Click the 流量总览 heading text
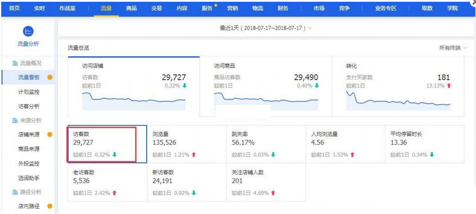The image size is (476, 214). [x=78, y=48]
